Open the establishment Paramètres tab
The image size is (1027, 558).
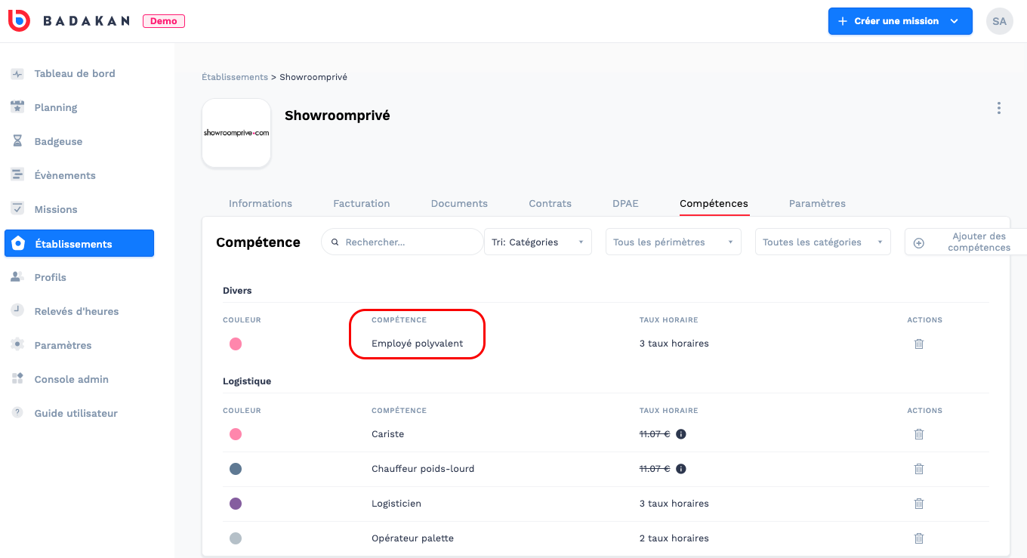click(x=817, y=203)
